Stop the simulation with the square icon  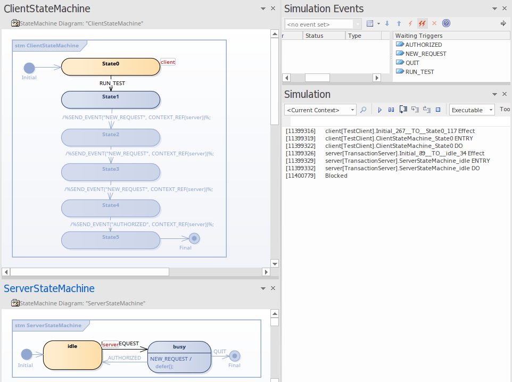[x=438, y=110]
